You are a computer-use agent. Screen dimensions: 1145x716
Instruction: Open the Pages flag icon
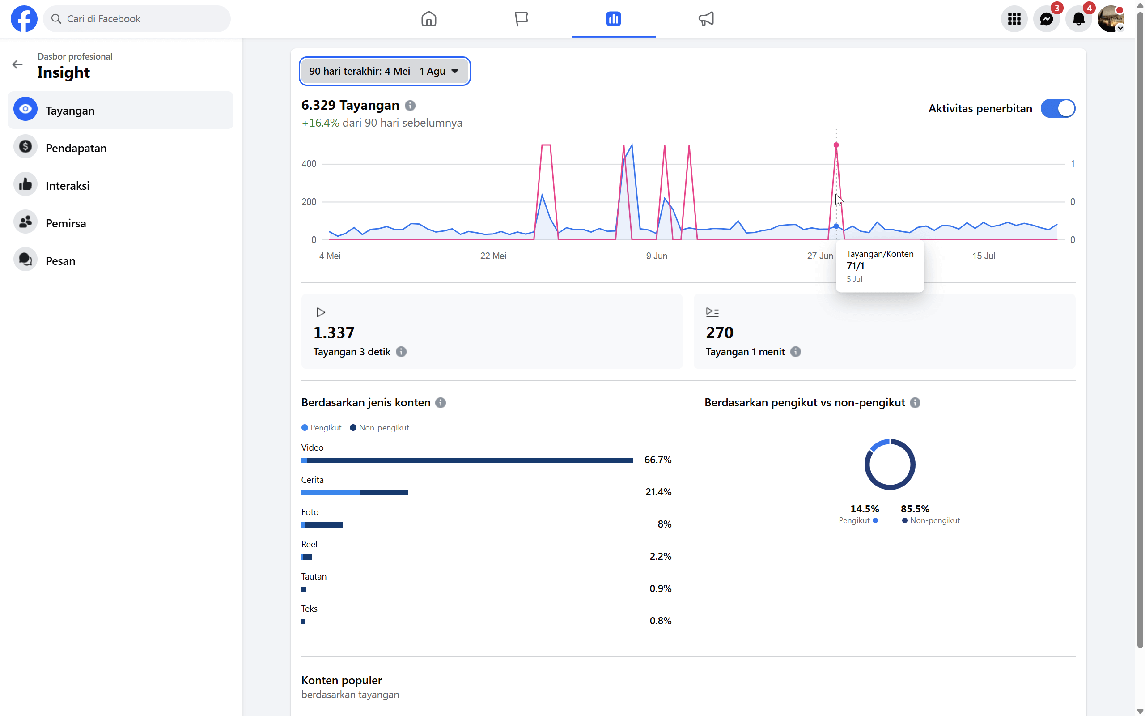(521, 19)
